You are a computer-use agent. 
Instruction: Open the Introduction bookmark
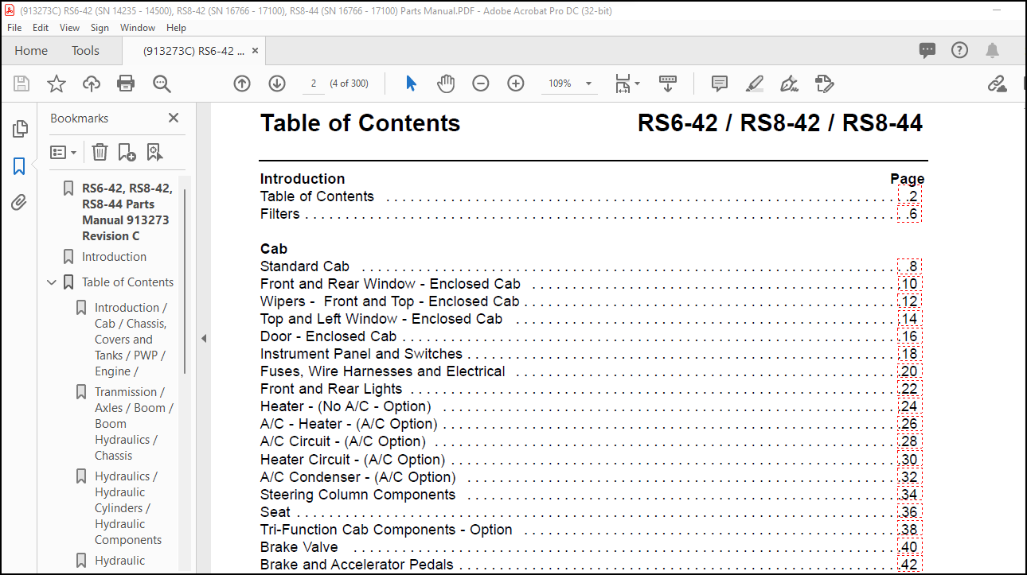[114, 257]
